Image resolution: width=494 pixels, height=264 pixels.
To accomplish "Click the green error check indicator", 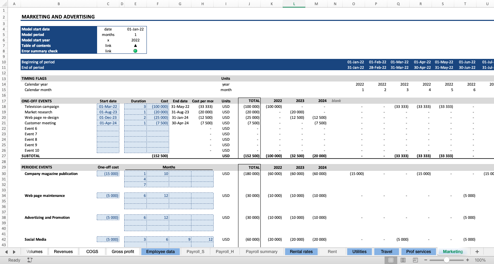I will click(135, 51).
